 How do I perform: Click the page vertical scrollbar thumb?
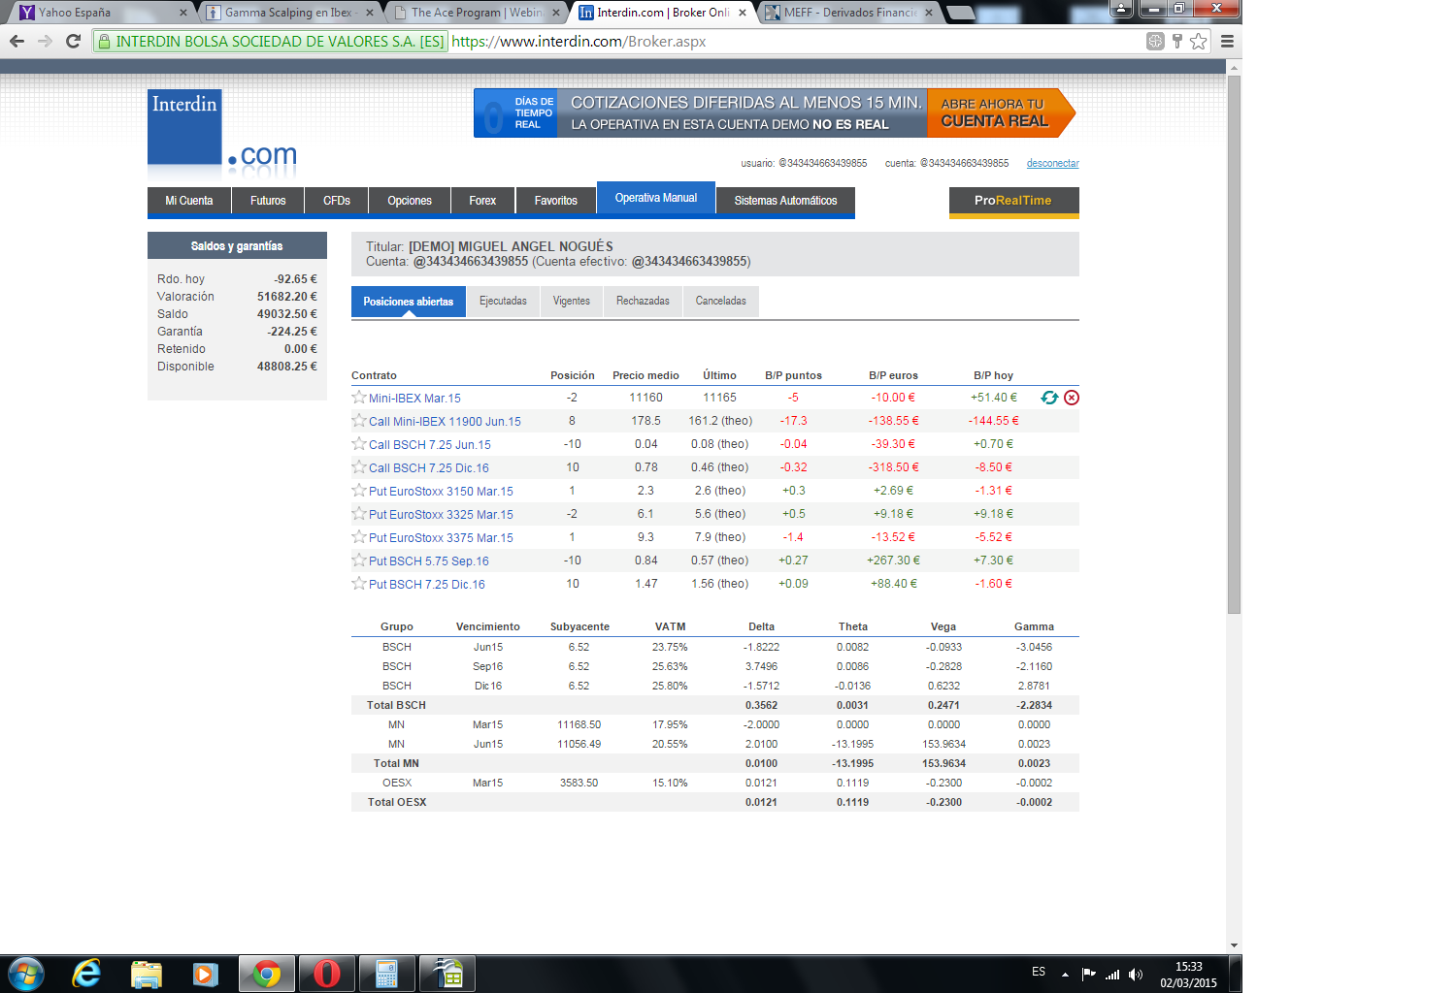pos(1234,344)
